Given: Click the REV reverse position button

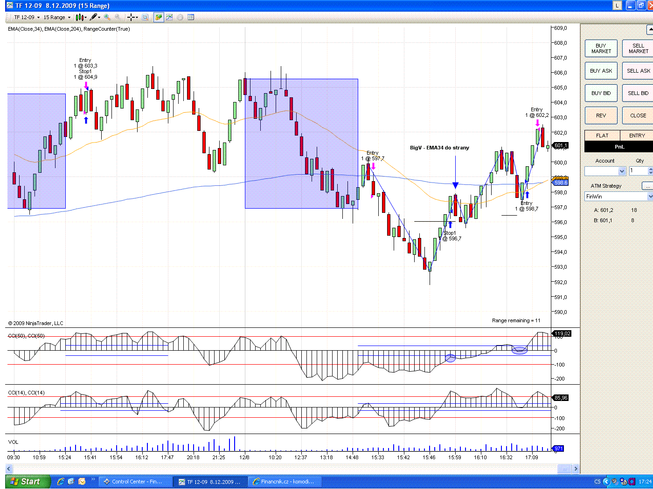Looking at the screenshot, I should (601, 115).
